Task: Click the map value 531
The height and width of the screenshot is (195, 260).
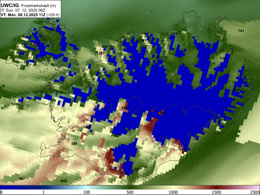Action: (137, 169)
